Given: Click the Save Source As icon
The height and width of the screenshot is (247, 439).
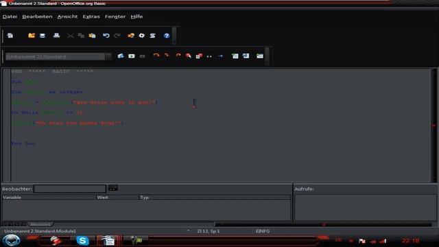Looking at the screenshot, I should click(x=246, y=56).
